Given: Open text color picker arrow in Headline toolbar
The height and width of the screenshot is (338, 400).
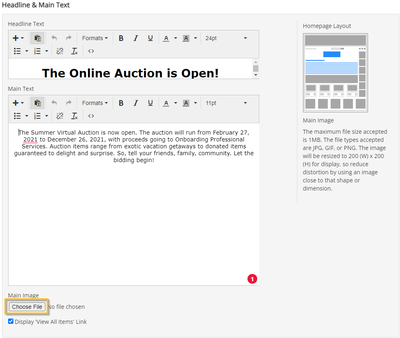Looking at the screenshot, I should coord(176,38).
